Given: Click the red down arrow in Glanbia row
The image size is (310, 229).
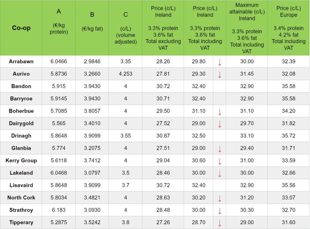Looking at the screenshot, I should point(220,149).
